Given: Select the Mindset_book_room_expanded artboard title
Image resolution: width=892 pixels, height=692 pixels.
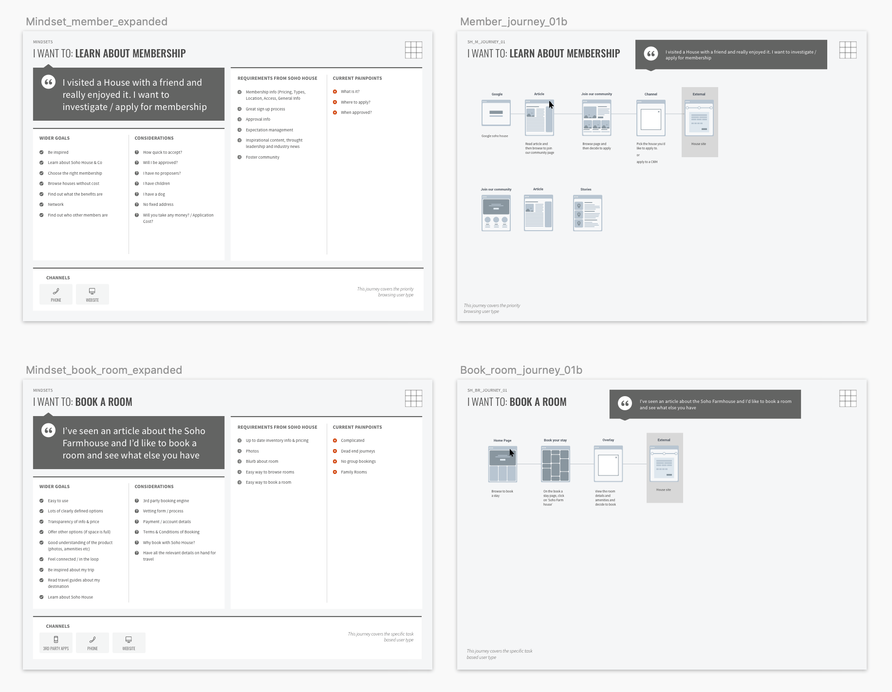Looking at the screenshot, I should pyautogui.click(x=104, y=370).
